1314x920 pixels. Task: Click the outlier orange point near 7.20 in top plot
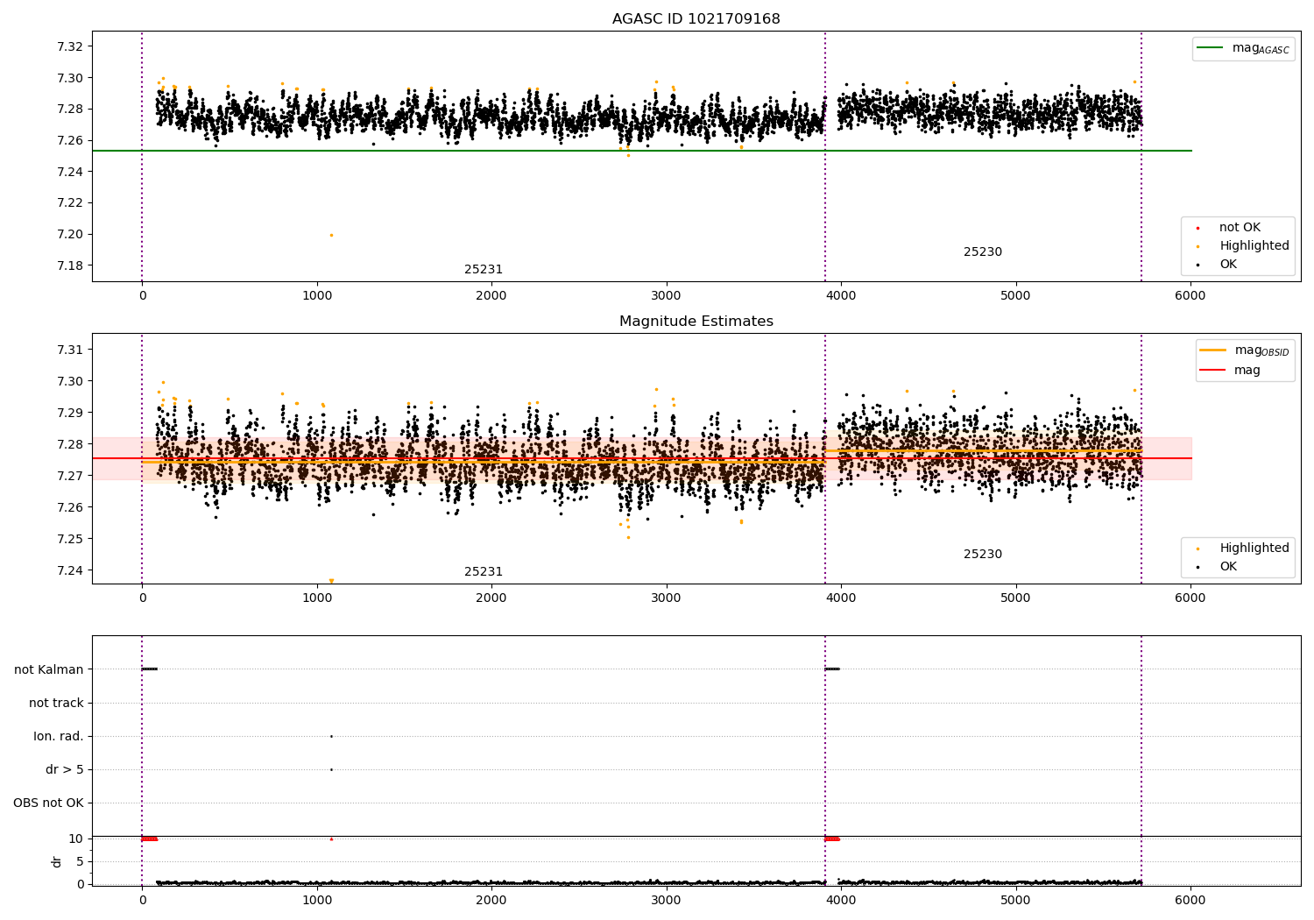pyautogui.click(x=331, y=235)
